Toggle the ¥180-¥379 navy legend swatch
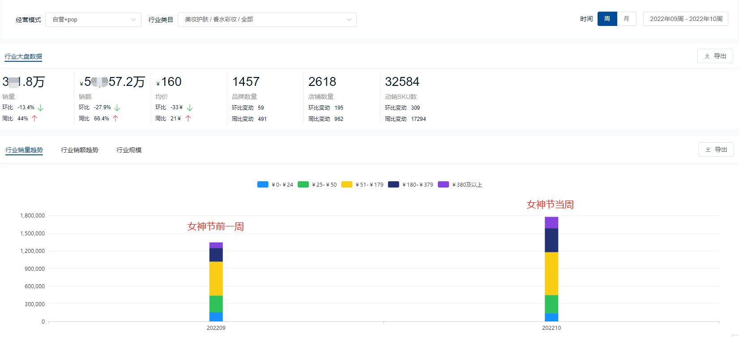 click(393, 184)
